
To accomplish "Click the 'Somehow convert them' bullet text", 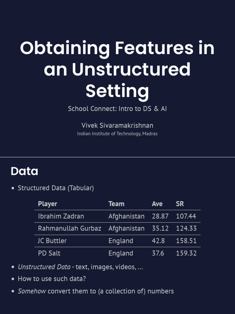I will (x=95, y=291).
